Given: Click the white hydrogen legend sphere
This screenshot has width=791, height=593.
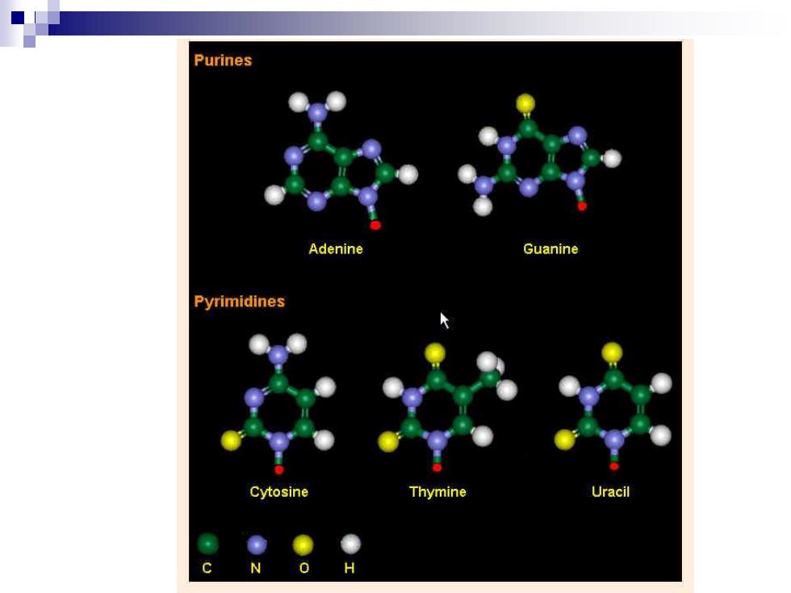Looking at the screenshot, I should (350, 544).
